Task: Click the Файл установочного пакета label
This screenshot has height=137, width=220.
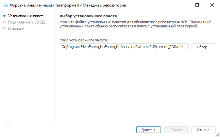Action: 84,40
